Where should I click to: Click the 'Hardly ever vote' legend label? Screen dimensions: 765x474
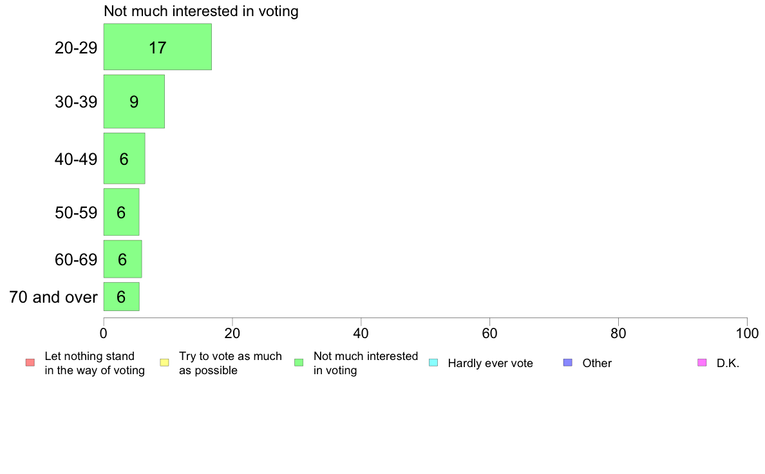(490, 363)
